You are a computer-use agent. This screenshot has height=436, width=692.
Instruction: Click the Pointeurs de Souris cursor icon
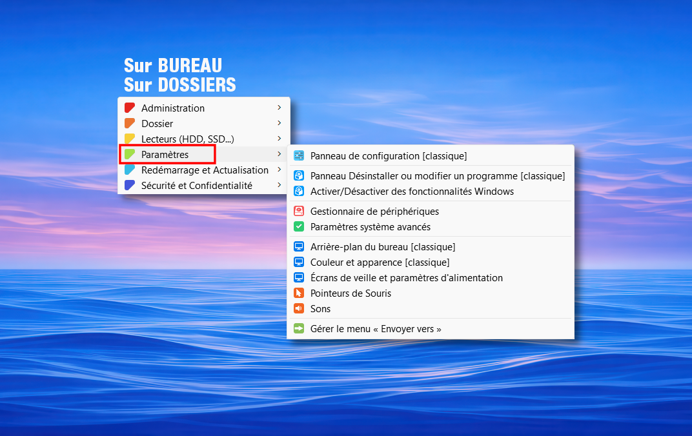tap(299, 293)
